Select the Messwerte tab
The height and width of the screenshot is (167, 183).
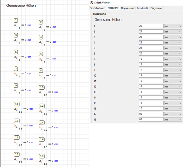tap(113, 8)
